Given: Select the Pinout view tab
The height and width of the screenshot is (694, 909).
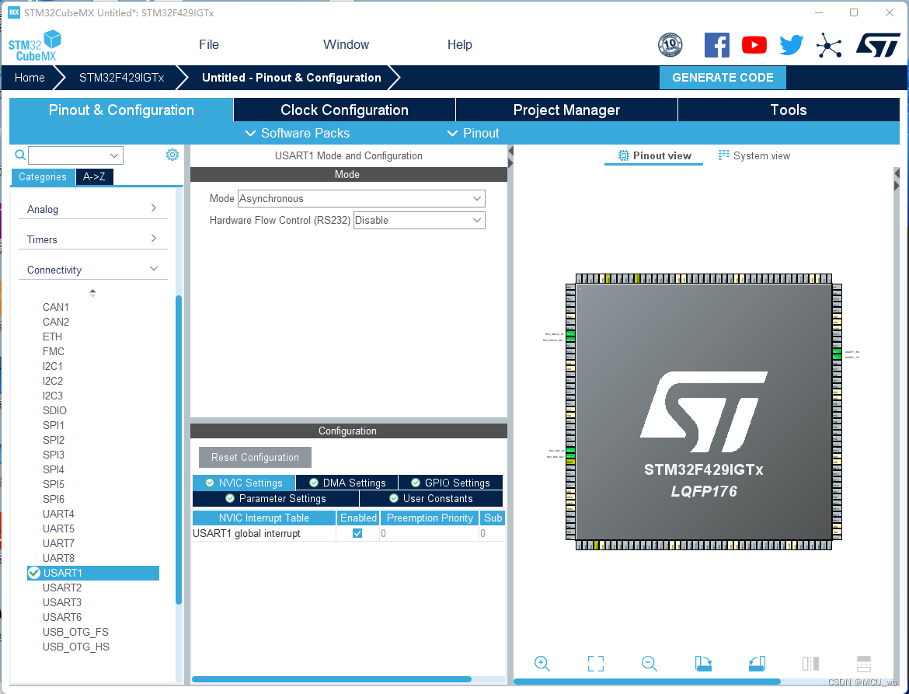Looking at the screenshot, I should tap(654, 155).
